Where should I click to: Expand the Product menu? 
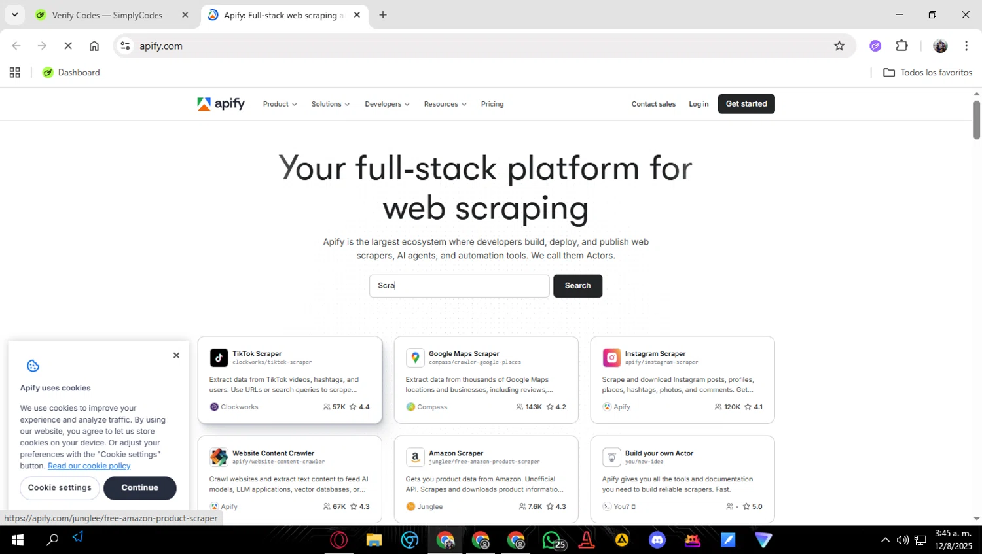[x=280, y=104]
